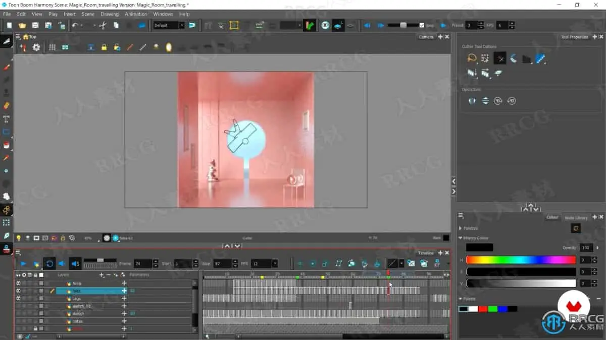
Task: Click the colour picker icon beside Palettes
Action: (x=575, y=228)
